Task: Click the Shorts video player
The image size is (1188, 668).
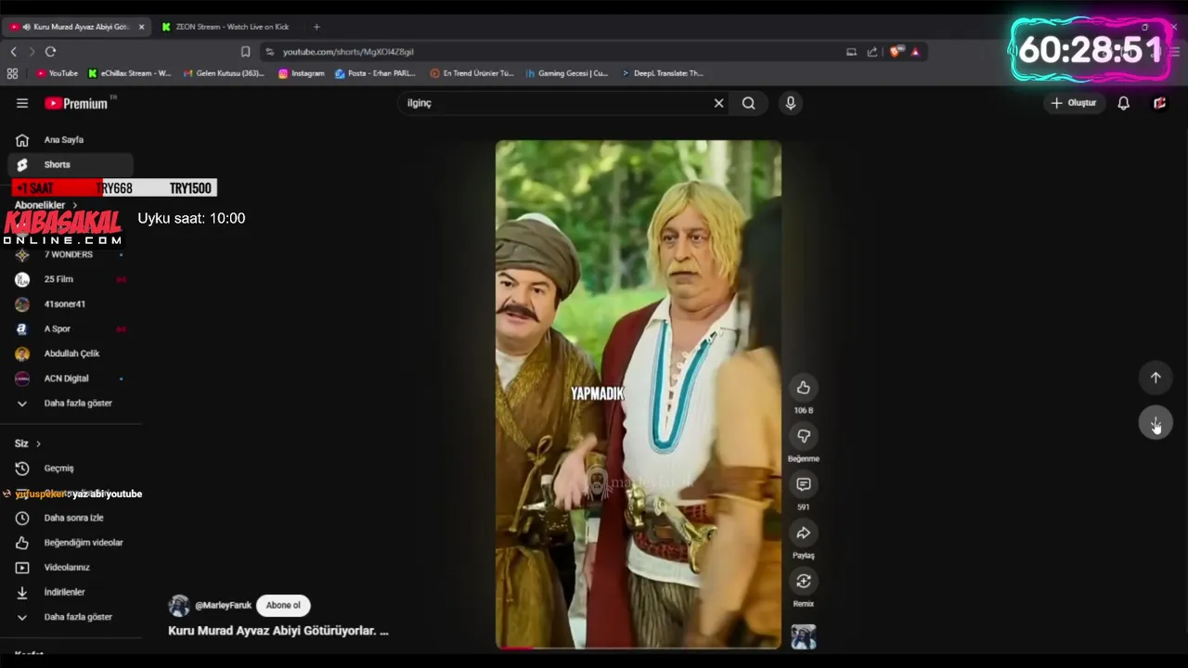Action: coord(639,394)
